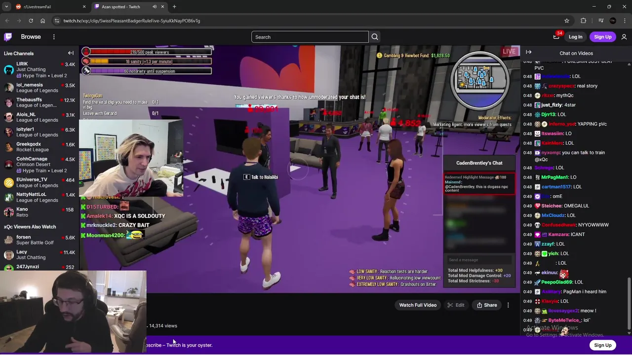
Task: Close the r/LivestreamFail tab
Action: pos(84,7)
